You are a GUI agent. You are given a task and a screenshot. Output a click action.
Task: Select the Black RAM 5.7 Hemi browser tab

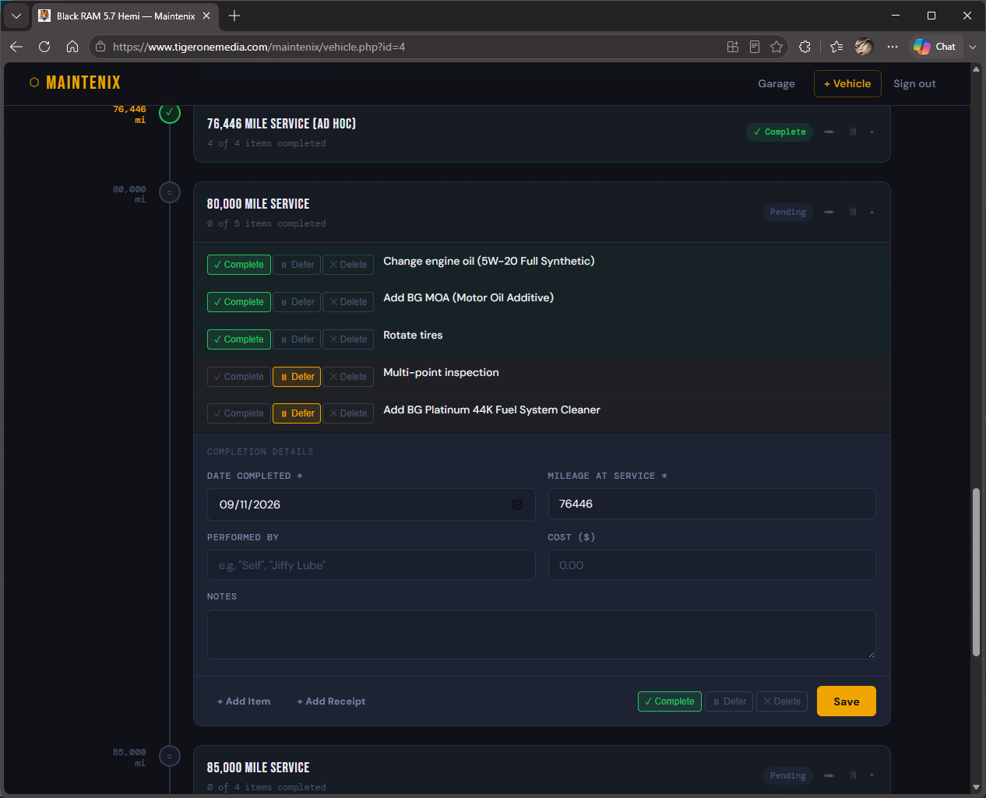pos(125,16)
